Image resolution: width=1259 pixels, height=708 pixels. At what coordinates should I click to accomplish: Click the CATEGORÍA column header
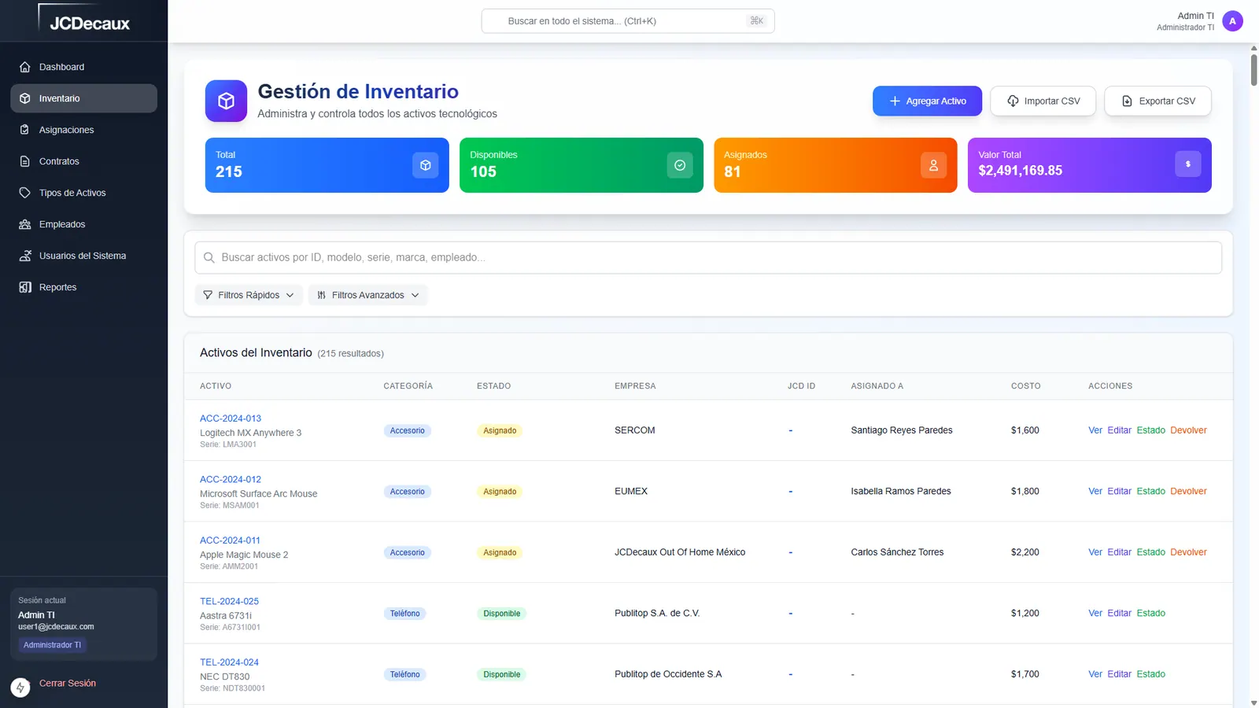point(408,386)
